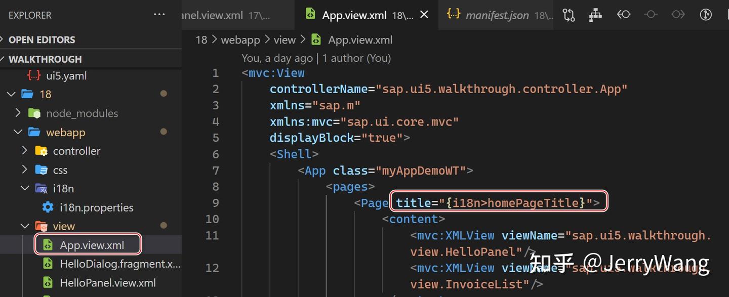
Task: Click the XML file icon of HelloPanel.view.xml
Action: (x=48, y=282)
